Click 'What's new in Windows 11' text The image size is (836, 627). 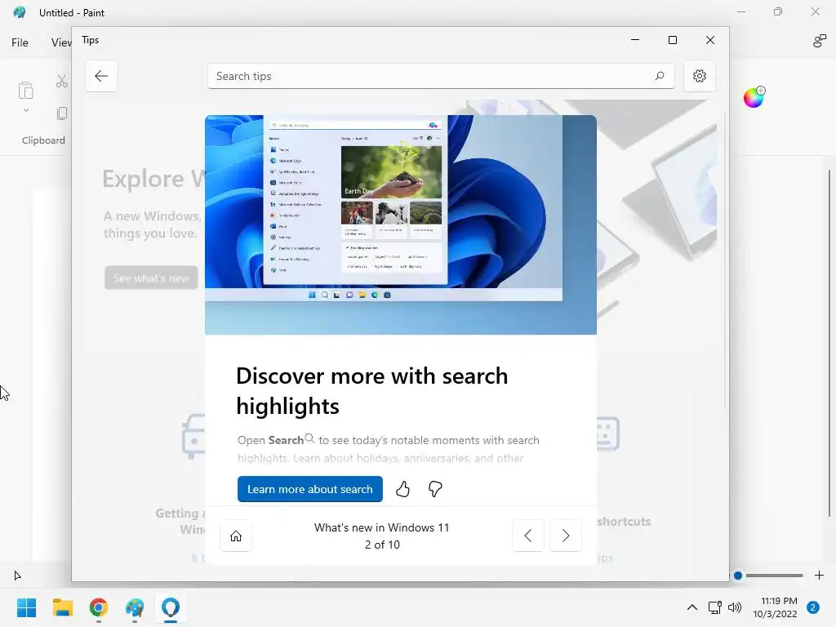click(382, 527)
